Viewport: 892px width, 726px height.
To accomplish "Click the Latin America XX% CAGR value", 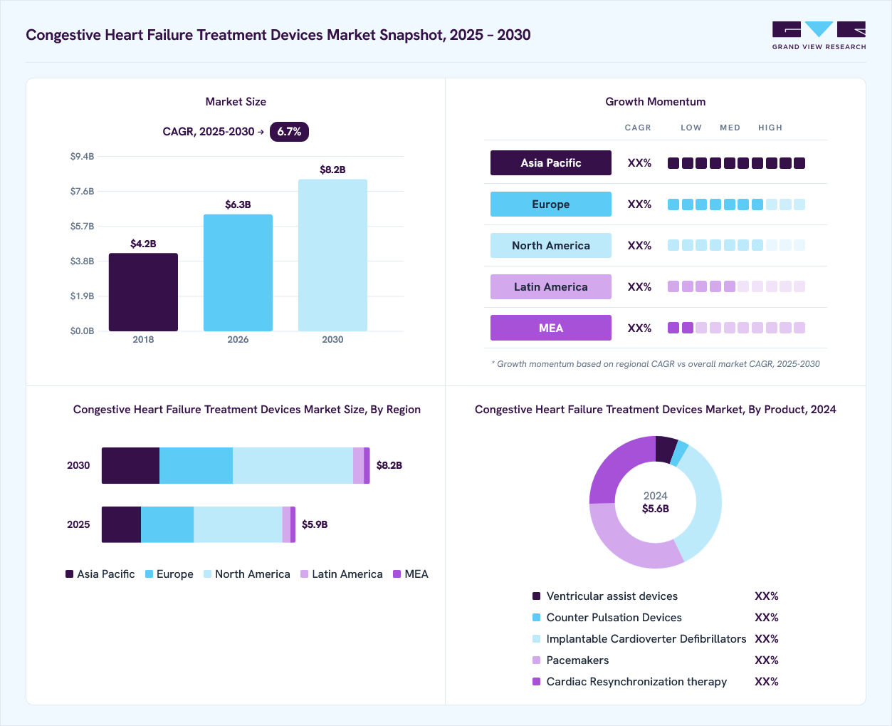I will (639, 287).
